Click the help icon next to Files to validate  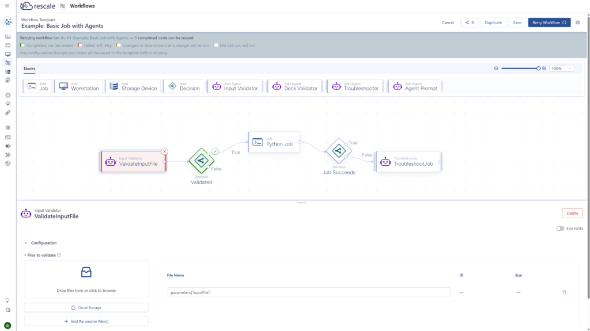coord(59,255)
